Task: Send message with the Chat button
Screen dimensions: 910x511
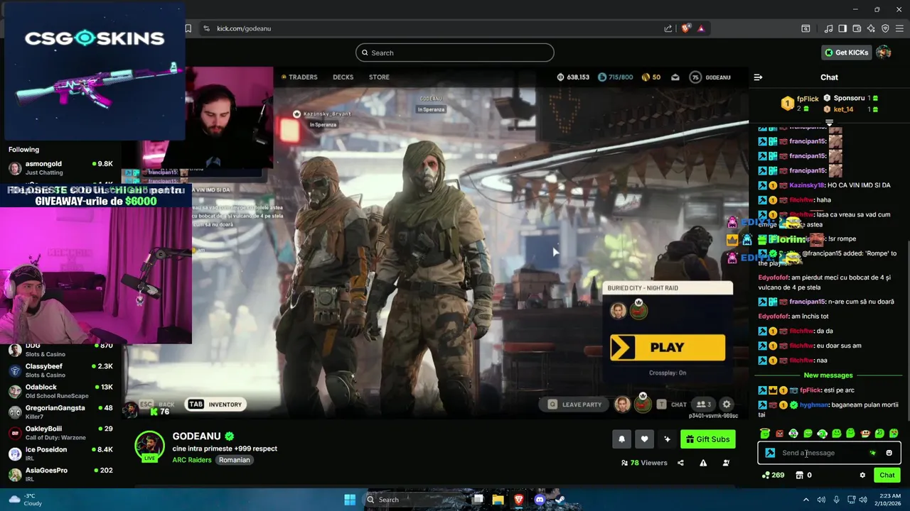Action: tap(887, 476)
